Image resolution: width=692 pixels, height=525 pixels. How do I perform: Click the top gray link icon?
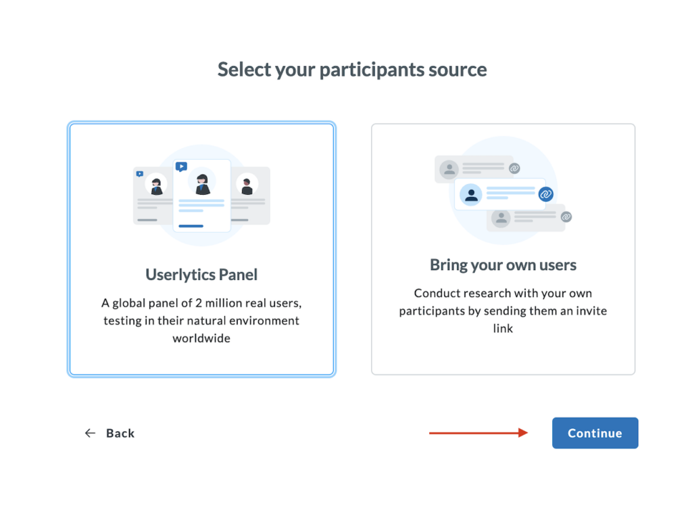[514, 168]
